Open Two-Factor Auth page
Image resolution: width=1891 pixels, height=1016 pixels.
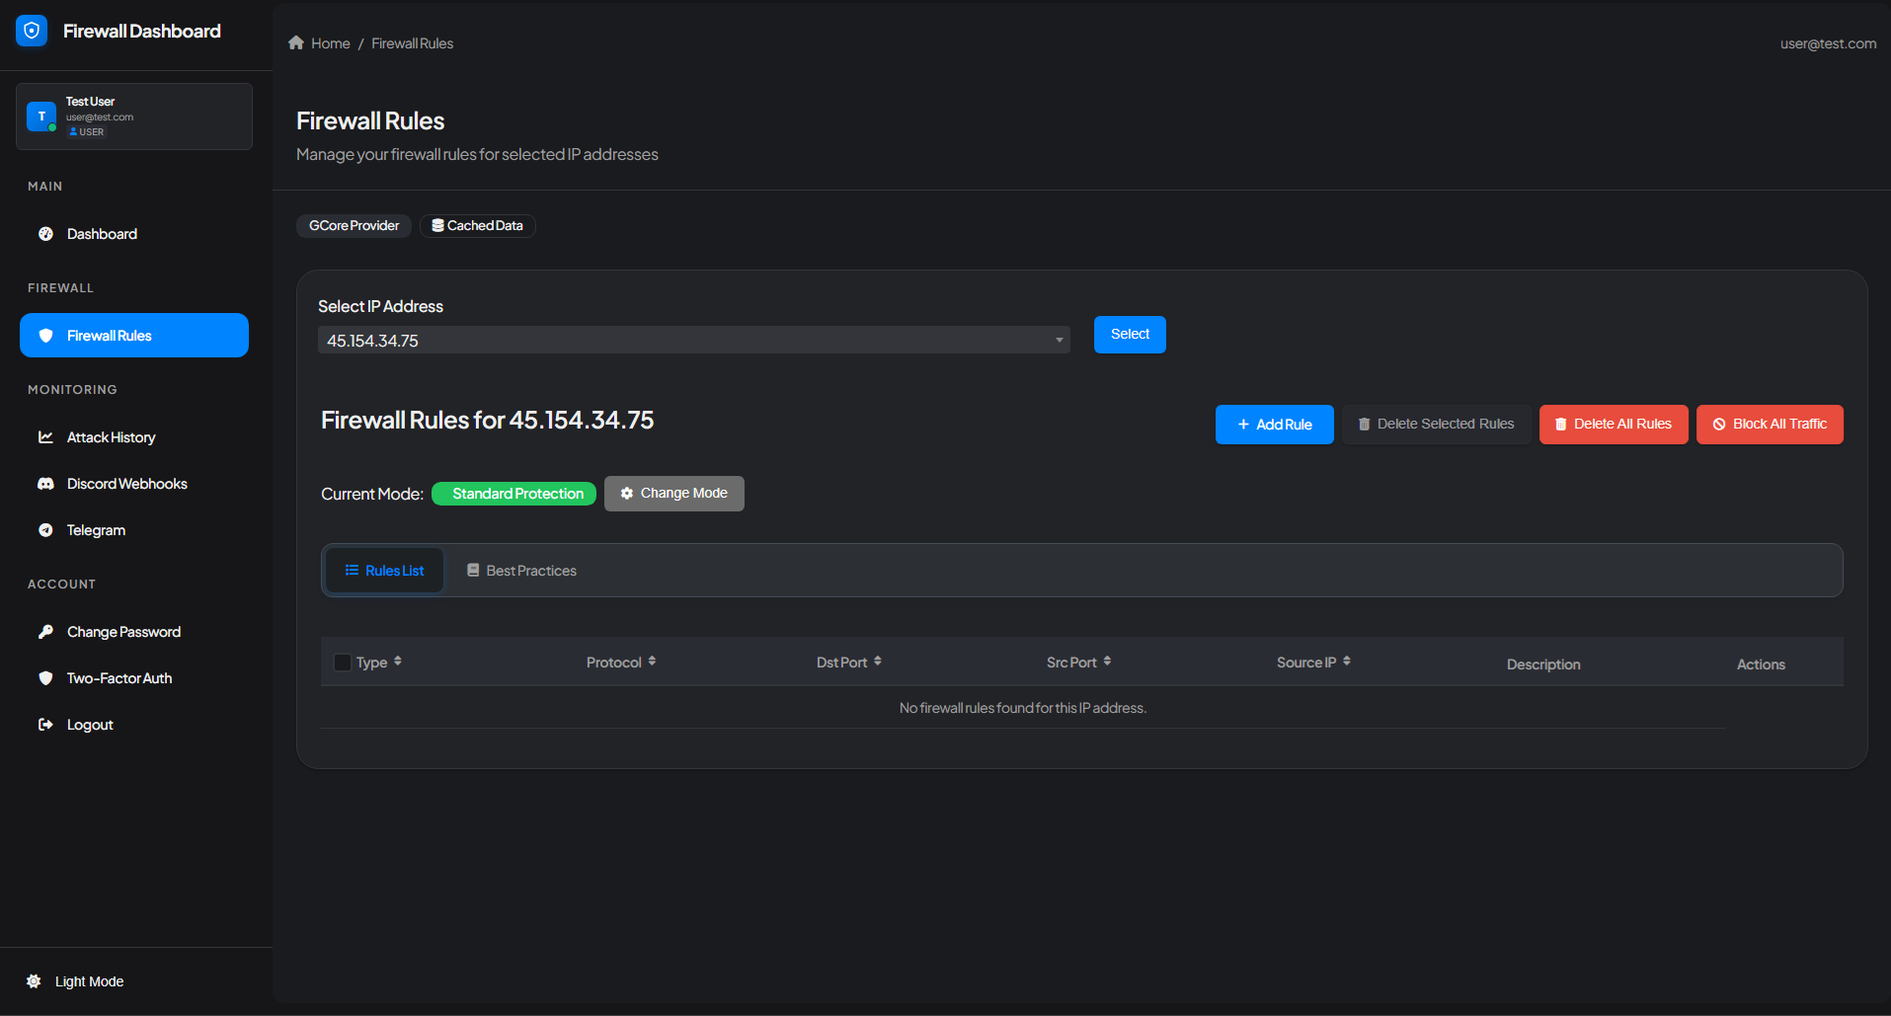[134, 678]
